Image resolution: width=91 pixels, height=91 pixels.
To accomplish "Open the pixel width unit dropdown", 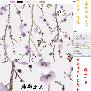I will pyautogui.click(x=88, y=36).
